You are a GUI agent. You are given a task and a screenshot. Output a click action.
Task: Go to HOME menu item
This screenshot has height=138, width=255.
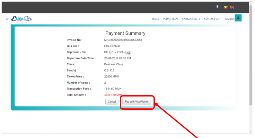click(x=155, y=19)
